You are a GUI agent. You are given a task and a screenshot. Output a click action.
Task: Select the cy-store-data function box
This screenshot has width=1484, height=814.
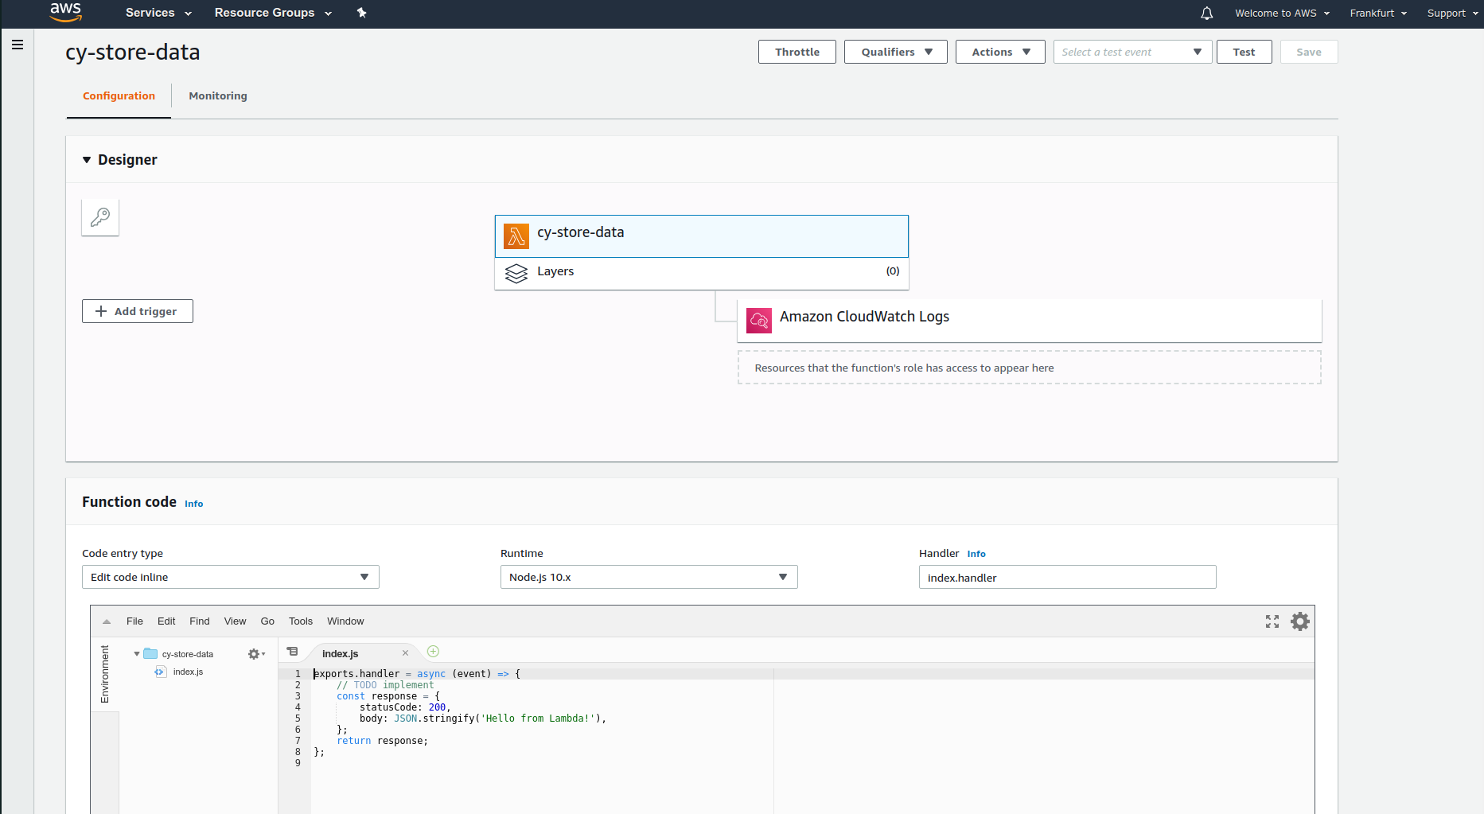coord(701,236)
